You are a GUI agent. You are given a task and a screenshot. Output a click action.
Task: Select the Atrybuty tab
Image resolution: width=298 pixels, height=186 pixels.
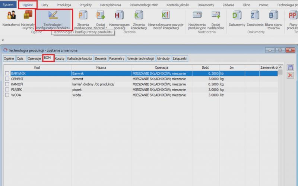(163, 59)
